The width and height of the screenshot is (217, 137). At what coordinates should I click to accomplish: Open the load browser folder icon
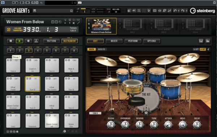[x=208, y=41]
